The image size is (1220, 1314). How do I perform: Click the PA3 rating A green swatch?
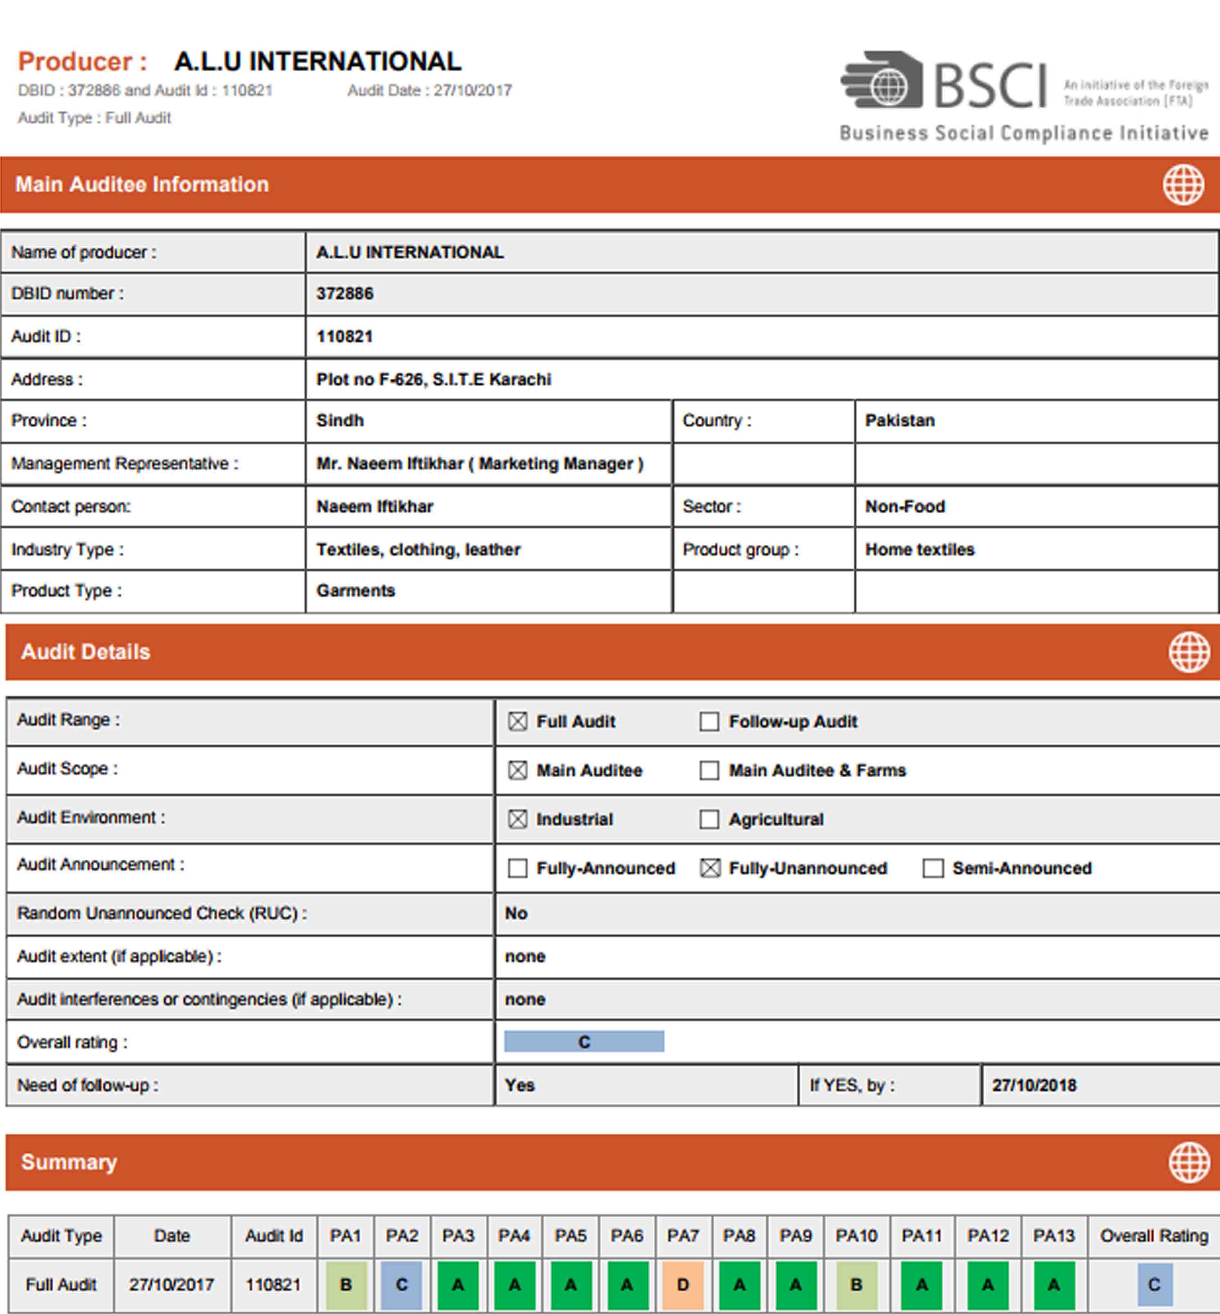tap(457, 1285)
